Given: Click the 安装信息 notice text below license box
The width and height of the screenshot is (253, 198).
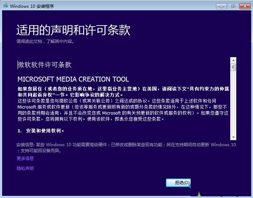Looking at the screenshot, I should pos(126,147).
